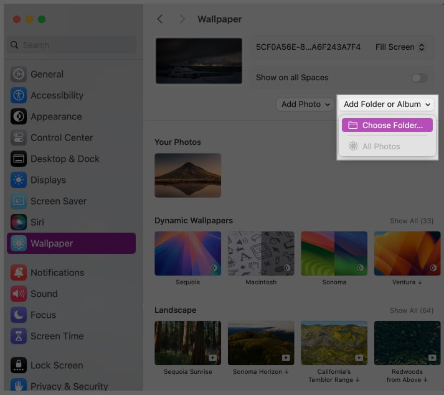Image resolution: width=444 pixels, height=395 pixels.
Task: Click the Landscape section heading
Action: point(175,310)
